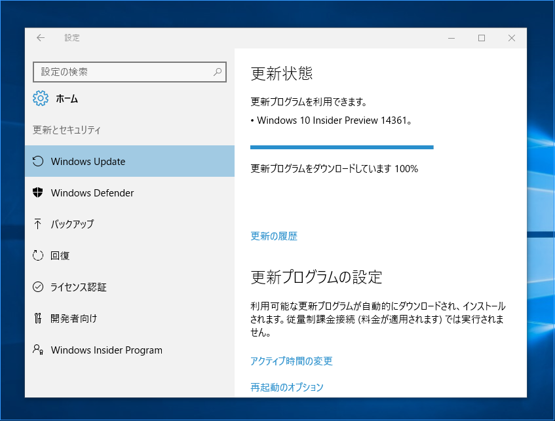Image resolution: width=555 pixels, height=421 pixels.
Task: Click the Windows Defender shield icon
Action: click(x=38, y=192)
